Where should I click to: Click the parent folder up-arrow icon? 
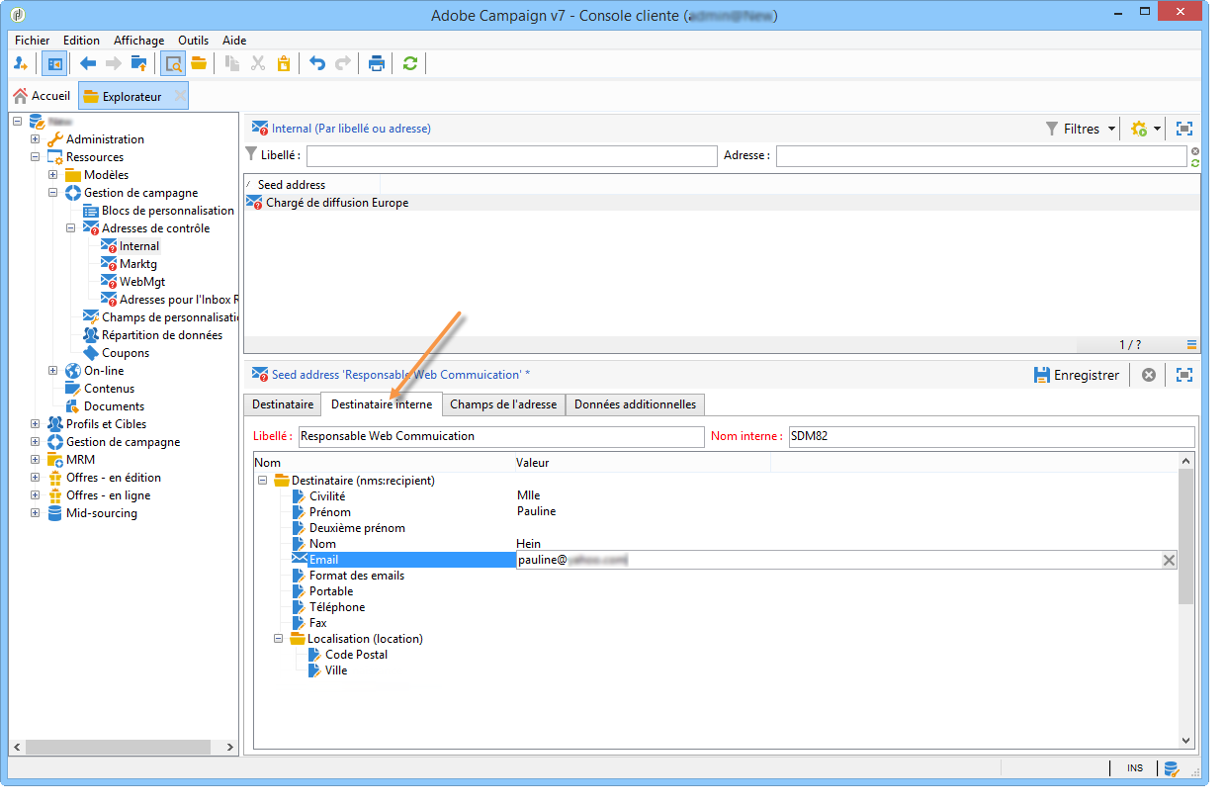point(139,63)
